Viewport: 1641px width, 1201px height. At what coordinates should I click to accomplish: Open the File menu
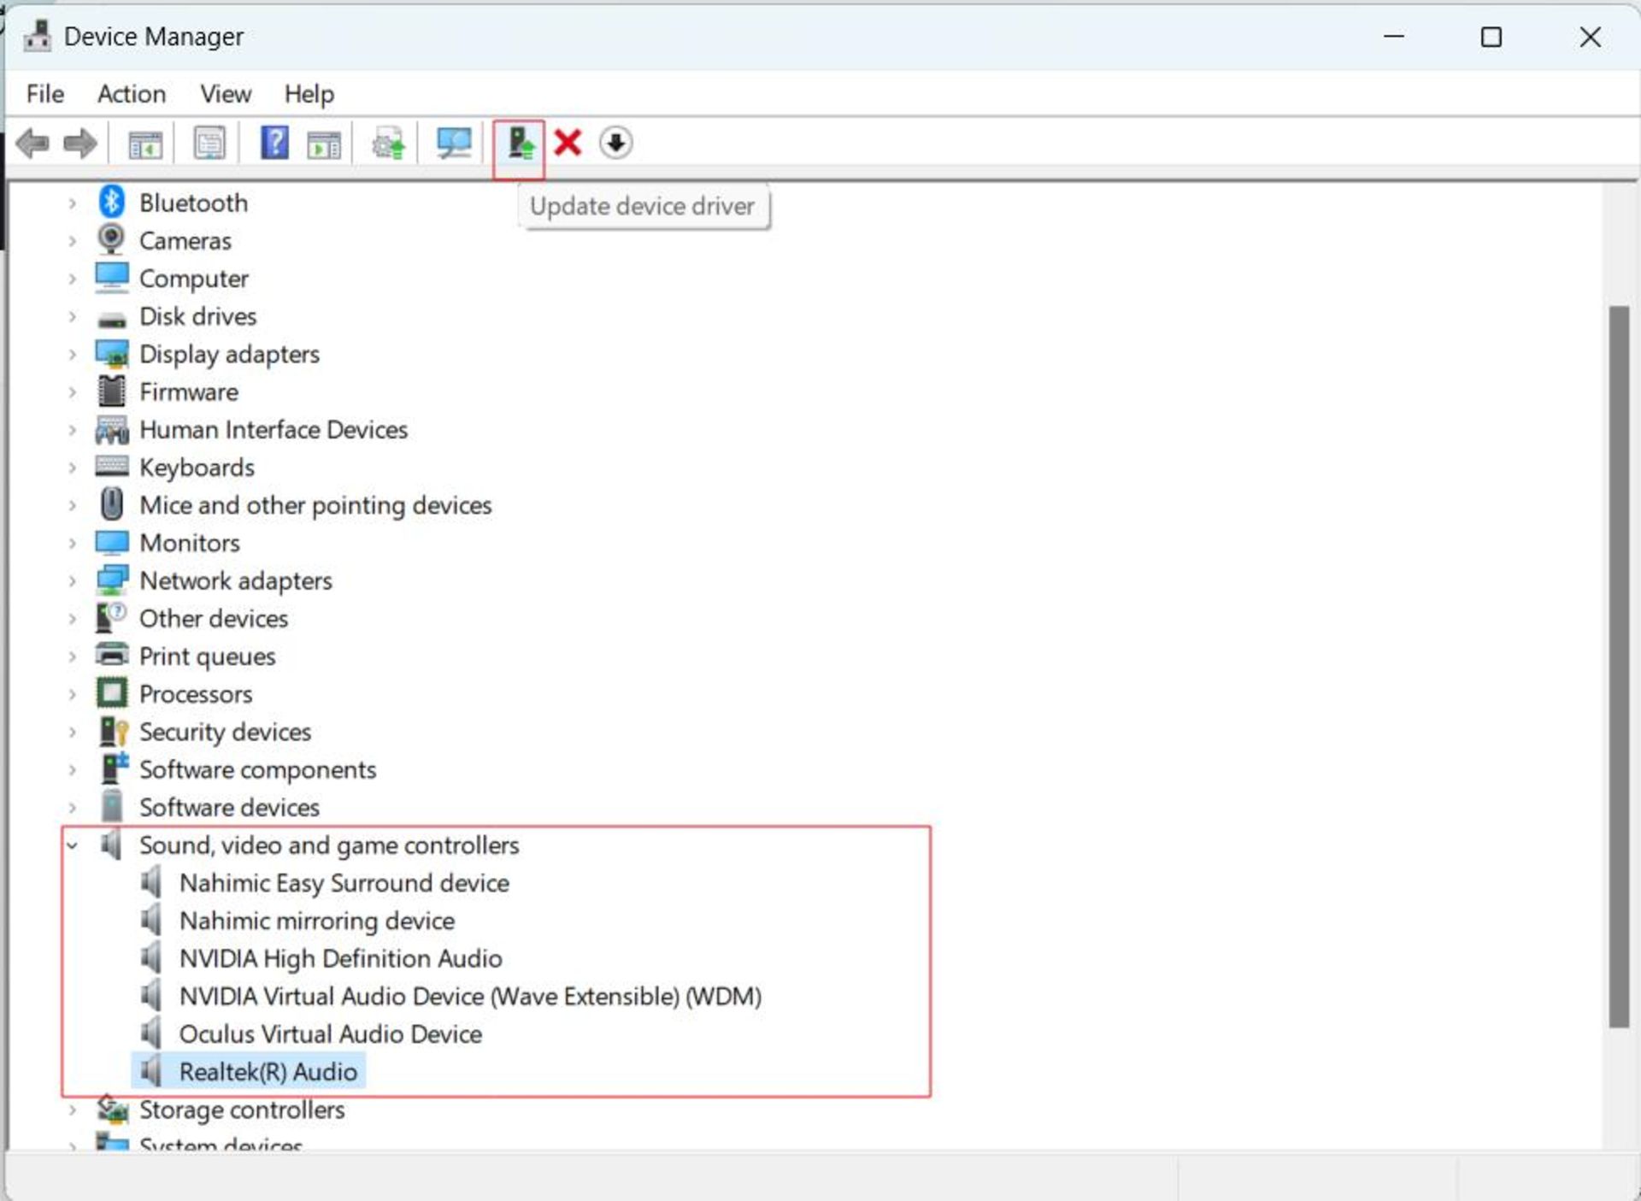[45, 93]
